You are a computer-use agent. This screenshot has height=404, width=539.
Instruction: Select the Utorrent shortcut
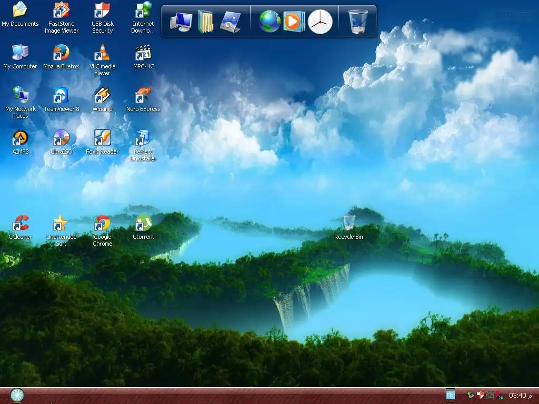[x=143, y=228]
